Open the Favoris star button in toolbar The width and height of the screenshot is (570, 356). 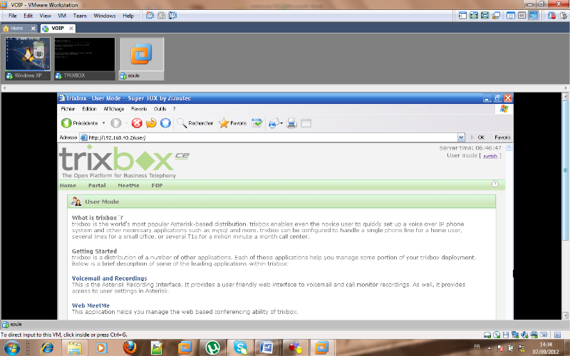233,123
